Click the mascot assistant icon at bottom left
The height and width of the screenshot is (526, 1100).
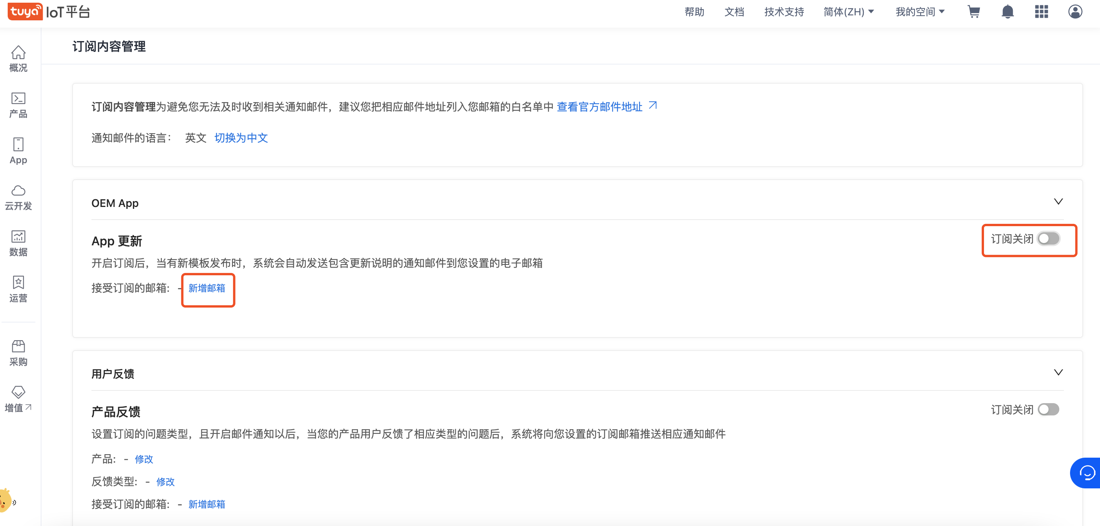pyautogui.click(x=7, y=500)
